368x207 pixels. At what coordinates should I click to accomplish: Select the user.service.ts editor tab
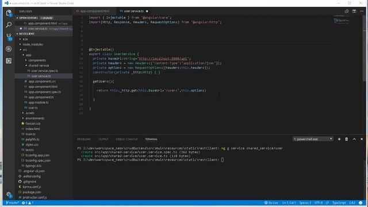[x=134, y=11]
